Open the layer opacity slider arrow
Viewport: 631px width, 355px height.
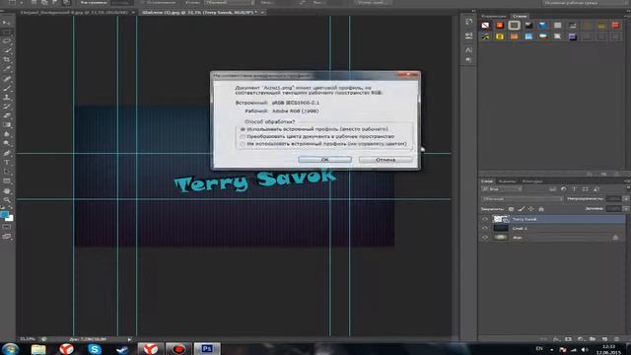[626, 199]
